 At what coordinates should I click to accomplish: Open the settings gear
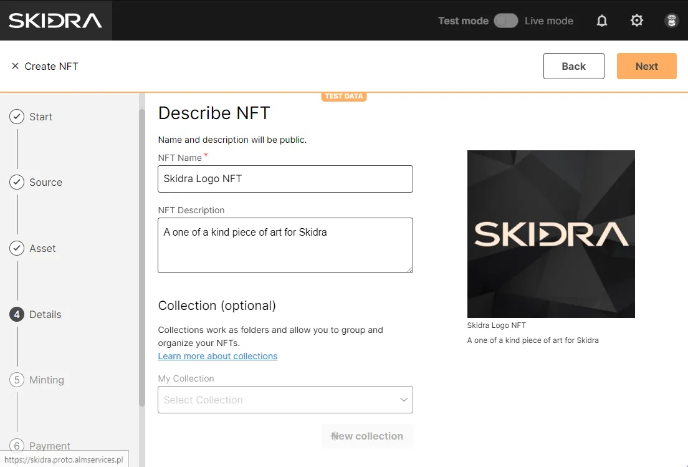(637, 20)
